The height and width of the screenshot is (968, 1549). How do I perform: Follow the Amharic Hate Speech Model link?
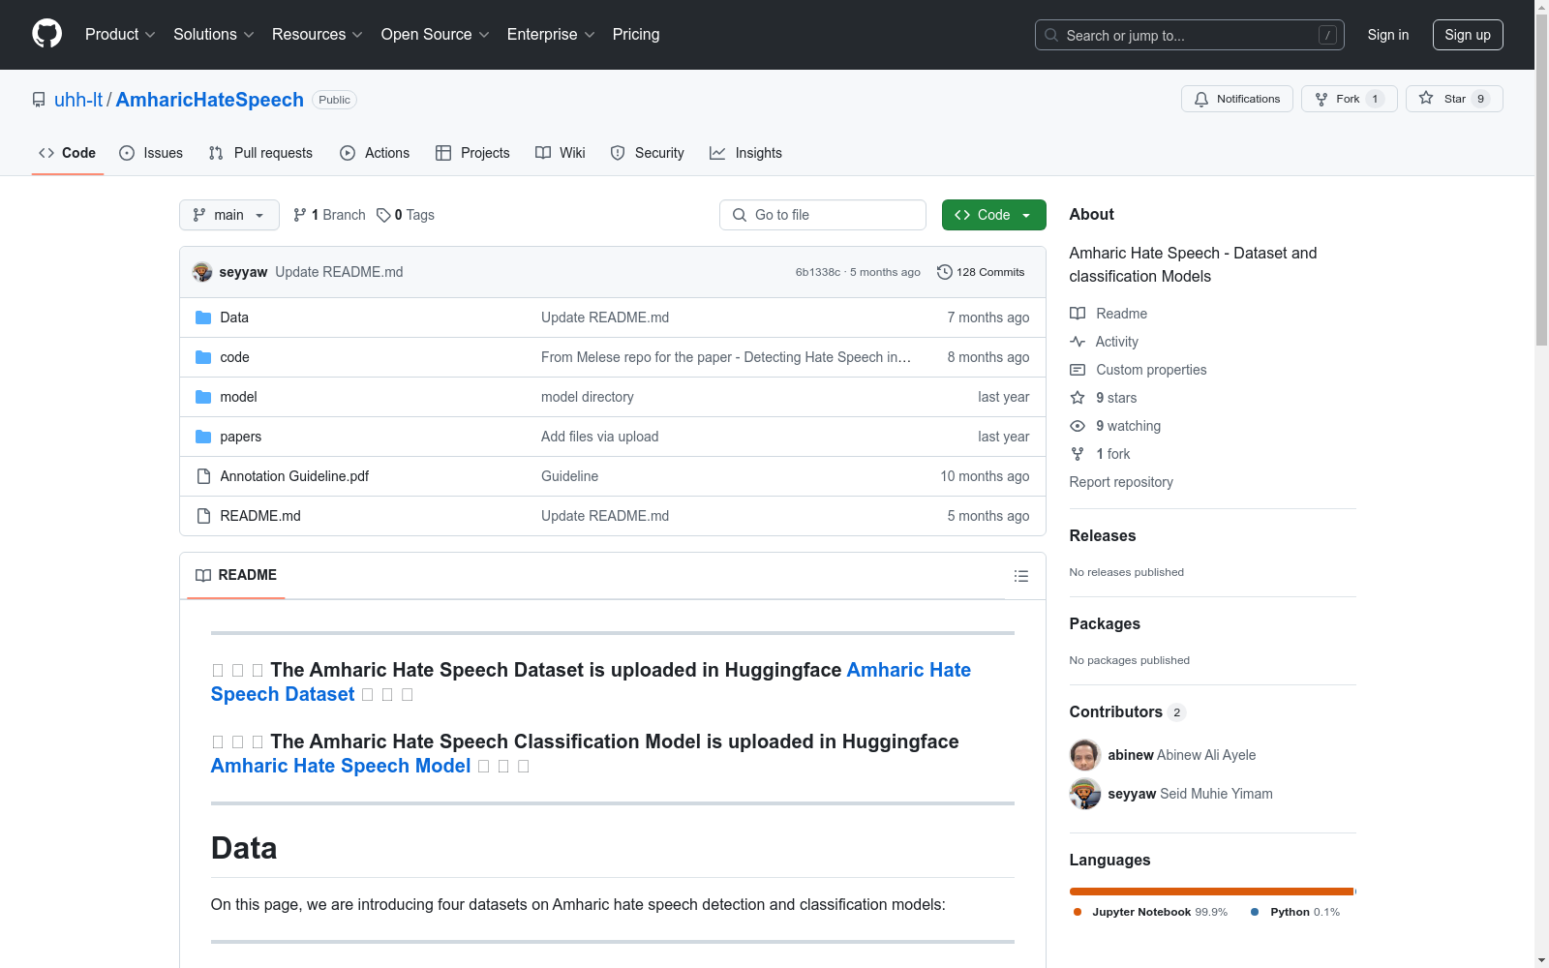pyautogui.click(x=341, y=766)
